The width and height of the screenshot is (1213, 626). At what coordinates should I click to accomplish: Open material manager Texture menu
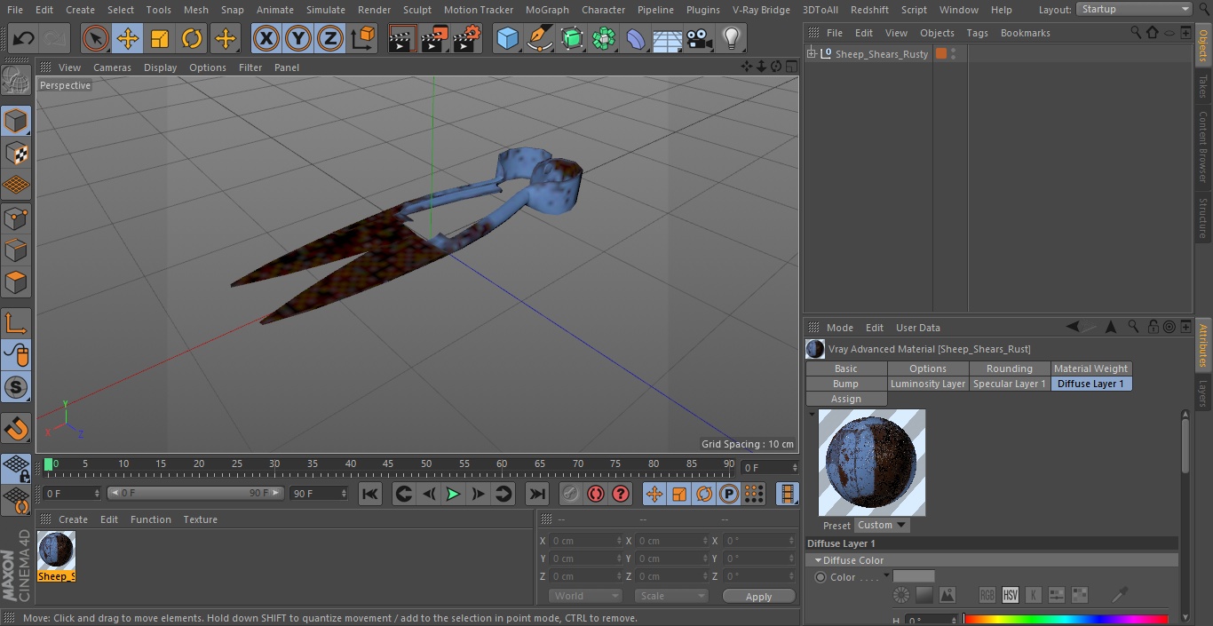pyautogui.click(x=200, y=519)
